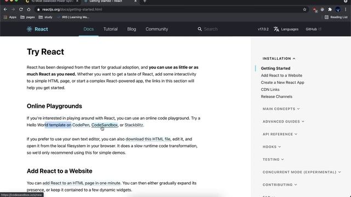Viewport: 351px width, 197px height.
Task: Expand CONCURRENT MODE (EXPERIMENTAL) section
Action: click(302, 172)
